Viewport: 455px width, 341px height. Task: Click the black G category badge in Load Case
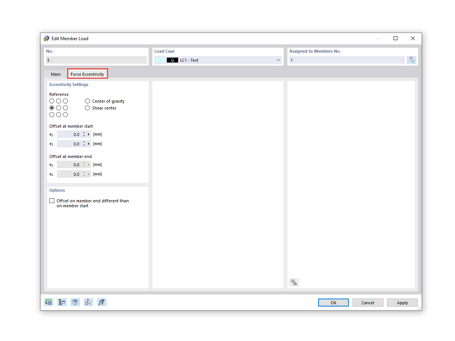point(173,60)
